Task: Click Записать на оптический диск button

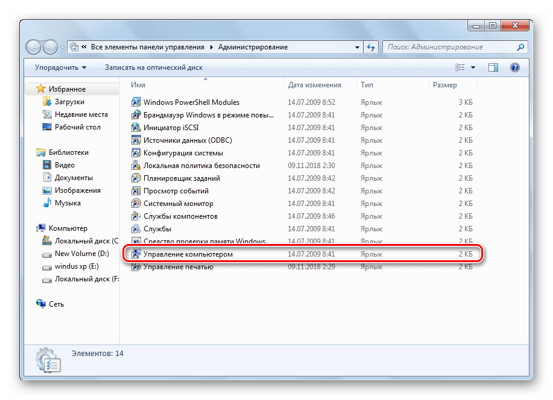Action: click(x=153, y=67)
